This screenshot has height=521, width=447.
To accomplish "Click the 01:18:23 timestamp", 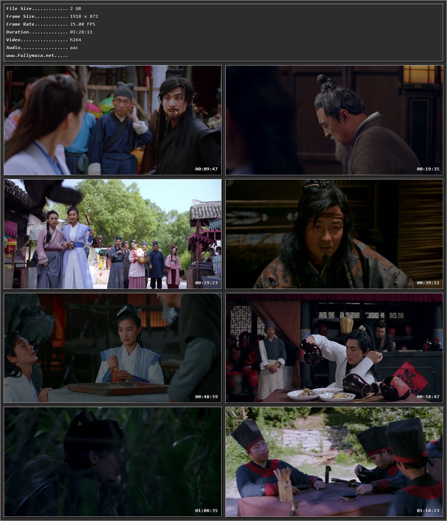I will (x=428, y=511).
